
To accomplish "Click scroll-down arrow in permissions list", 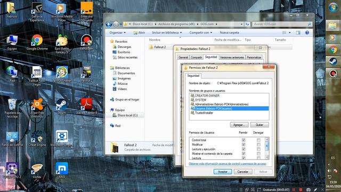I will point(267,157).
